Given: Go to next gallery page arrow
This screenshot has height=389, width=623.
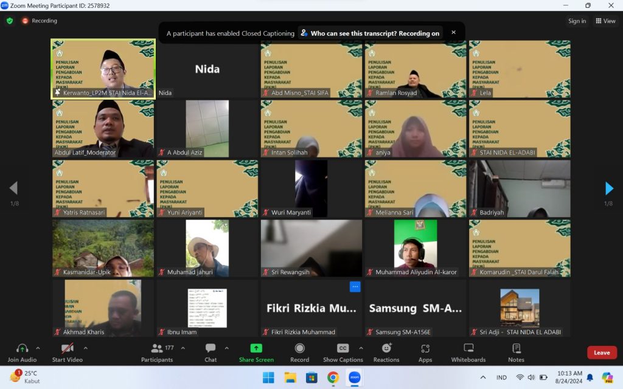Looking at the screenshot, I should [x=609, y=188].
